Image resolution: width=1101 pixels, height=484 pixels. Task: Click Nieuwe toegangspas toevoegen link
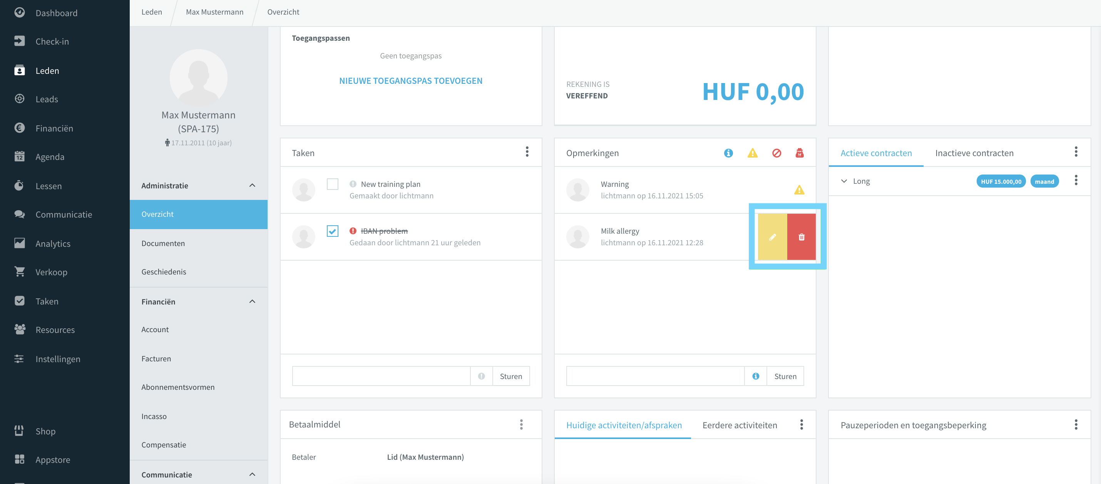(x=411, y=81)
